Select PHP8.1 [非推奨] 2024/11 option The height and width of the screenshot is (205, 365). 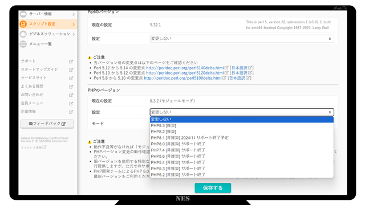point(242,138)
